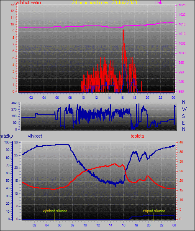This screenshot has width=195, height=231.
Task: Click the 20 hour label under the temperature graph
Action: point(149,225)
